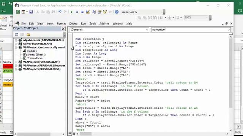243x136 pixels.
Task: Click the Procedure View button at bottom-left
Action: coord(70,133)
